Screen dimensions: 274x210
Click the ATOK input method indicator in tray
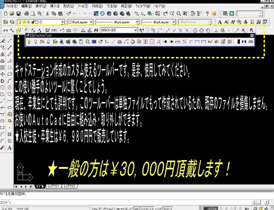pyautogui.click(x=211, y=208)
